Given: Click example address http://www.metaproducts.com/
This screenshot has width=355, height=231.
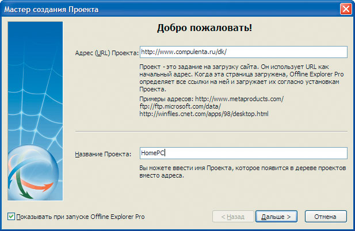Looking at the screenshot, I should [239, 99].
